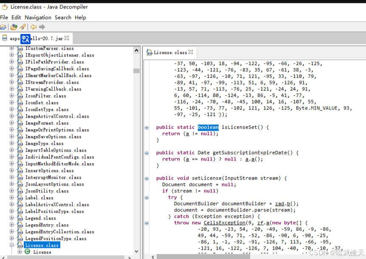Screen dimensions: 366x259
Task: Select IconSet.class in the tree
Action: 42,103
